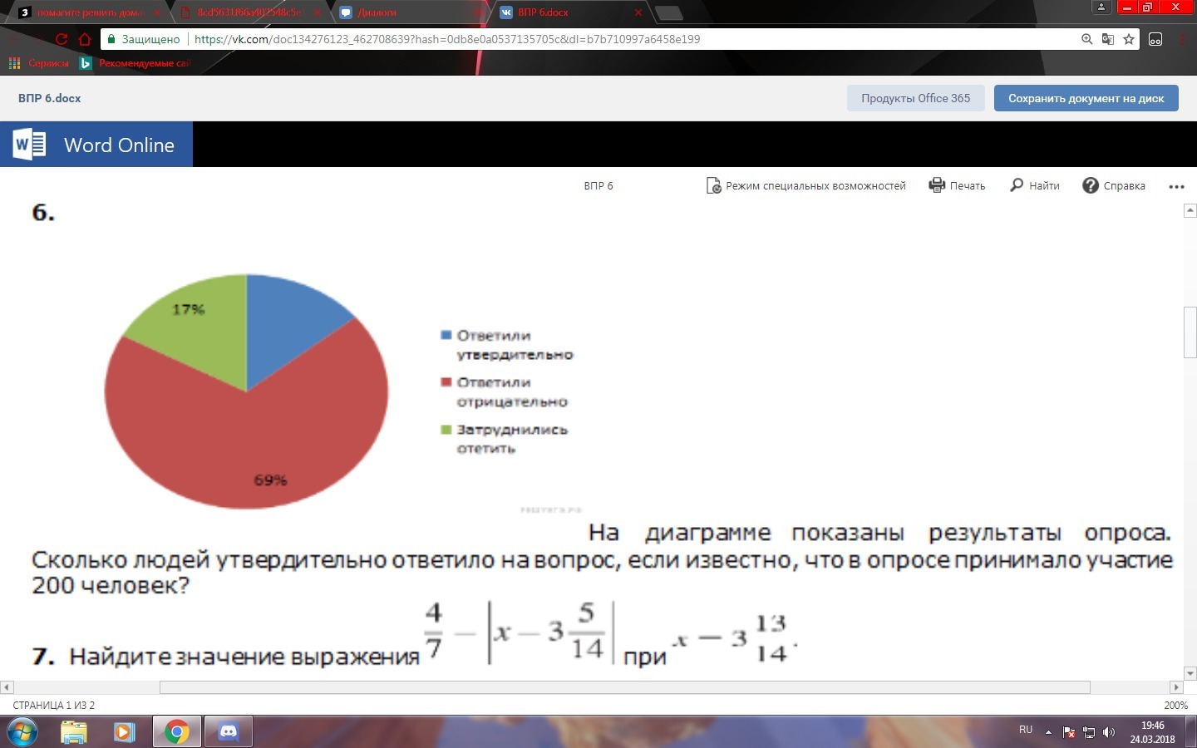This screenshot has width=1197, height=748.
Task: Click the translate page icon in address bar
Action: (1107, 39)
